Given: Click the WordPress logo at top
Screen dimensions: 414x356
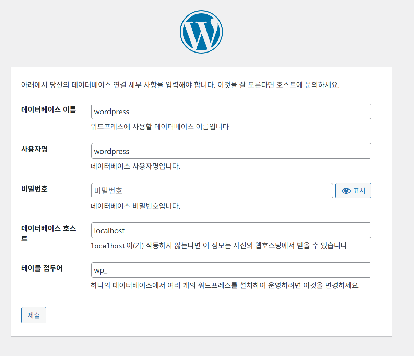Looking at the screenshot, I should (x=201, y=32).
